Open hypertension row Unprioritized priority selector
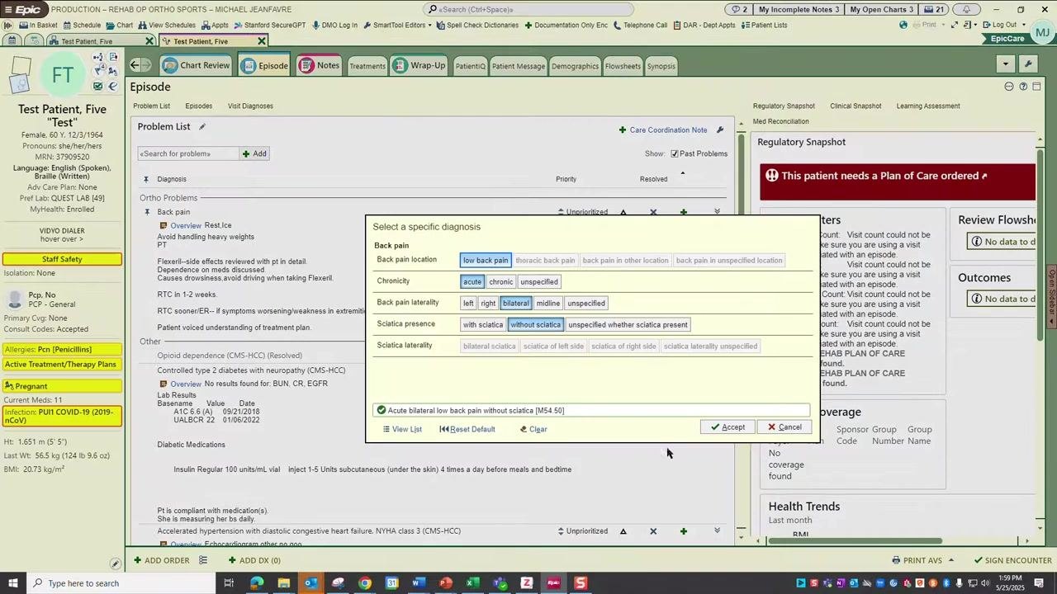 pos(583,531)
